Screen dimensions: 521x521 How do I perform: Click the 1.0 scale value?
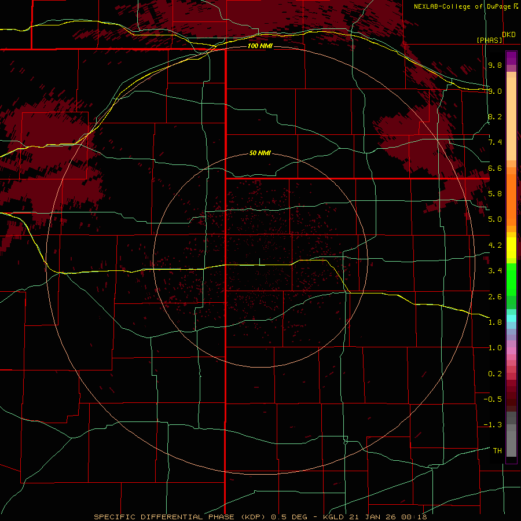pos(495,348)
